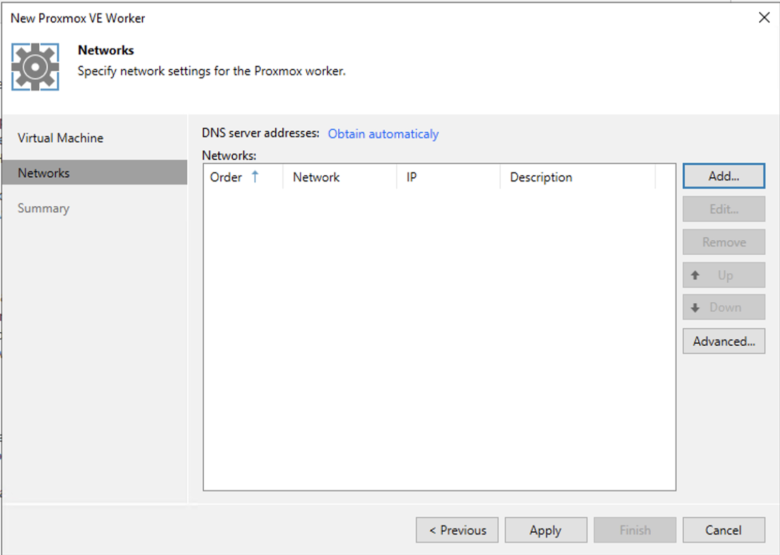Image resolution: width=780 pixels, height=555 pixels.
Task: Select the Networks step in sidebar
Action: click(44, 173)
